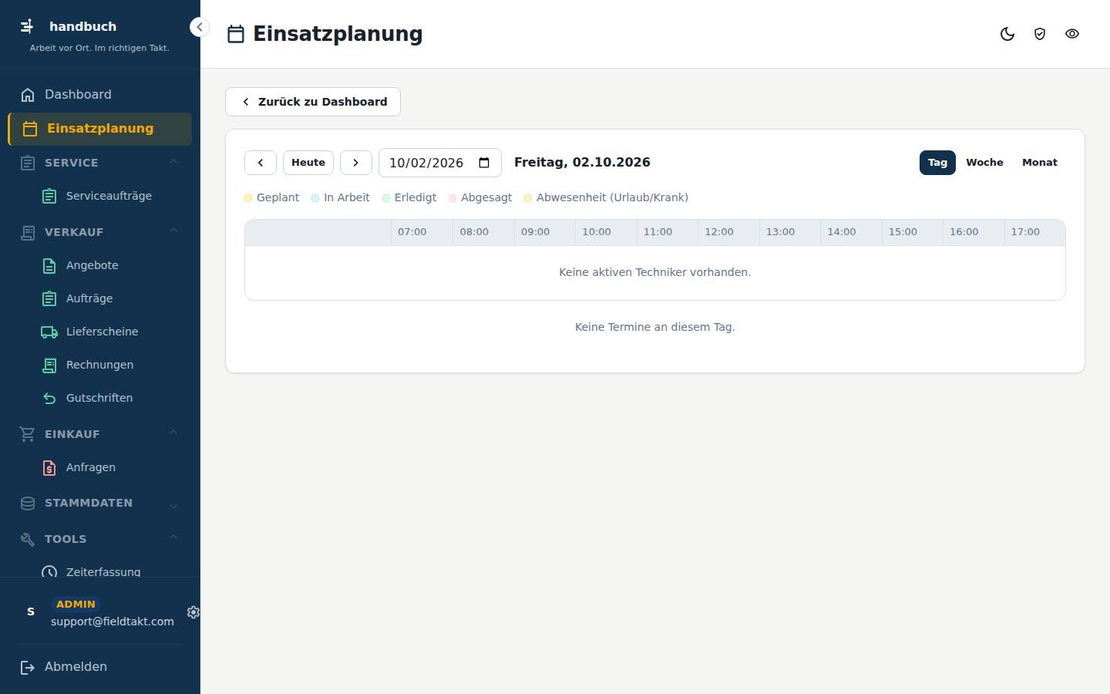Click the Angebote document icon
This screenshot has width=1110, height=694.
coord(49,265)
